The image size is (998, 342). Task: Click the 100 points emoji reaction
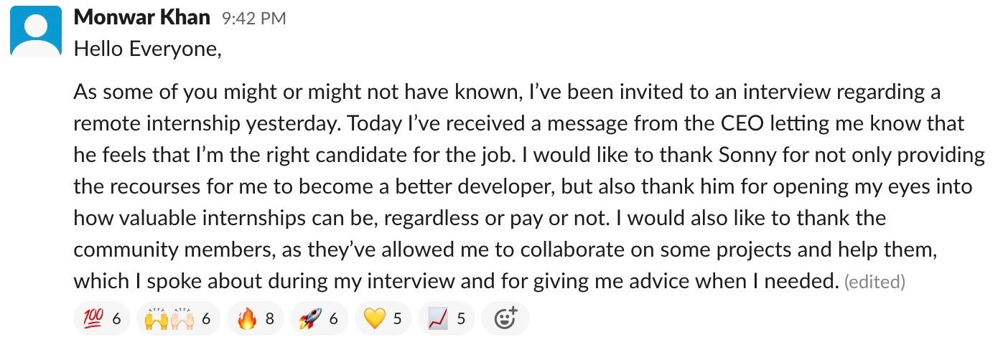[101, 318]
